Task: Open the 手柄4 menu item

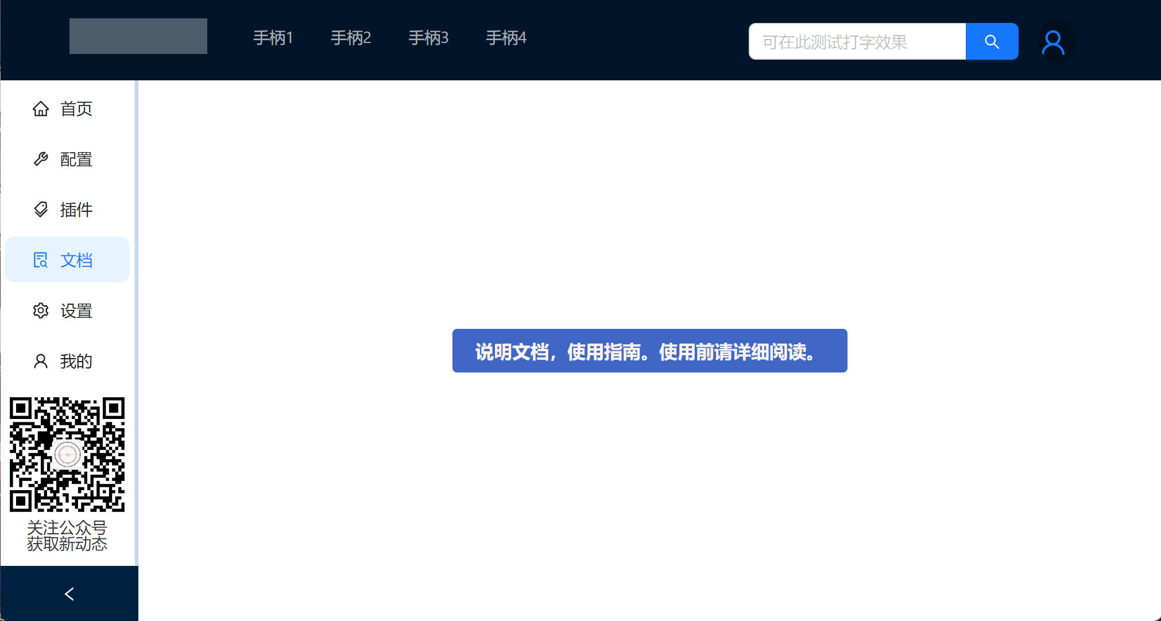Action: pyautogui.click(x=506, y=37)
